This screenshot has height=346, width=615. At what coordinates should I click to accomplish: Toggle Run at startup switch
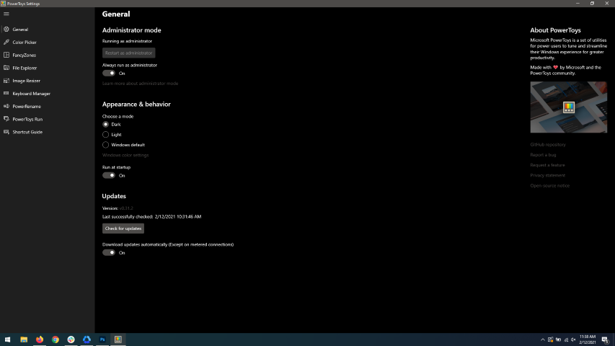coord(109,175)
